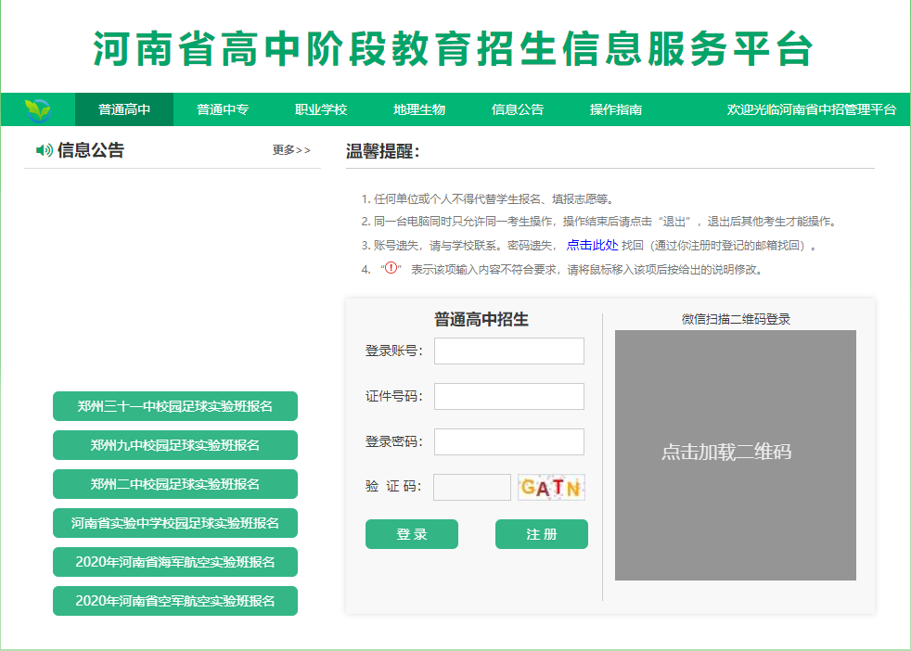Go to the 操作指南 page

[x=616, y=109]
